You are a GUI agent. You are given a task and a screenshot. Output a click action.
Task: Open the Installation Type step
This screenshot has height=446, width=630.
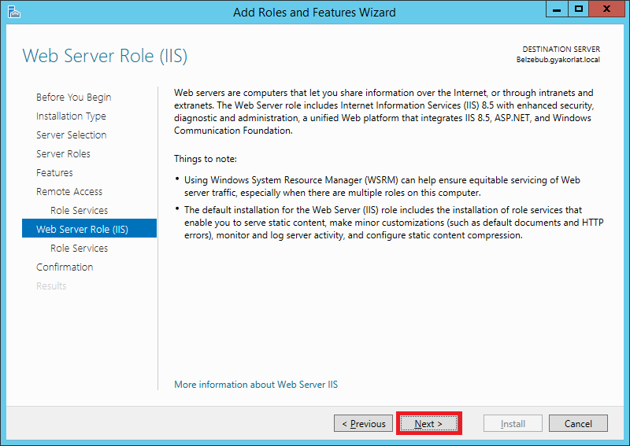coord(71,116)
